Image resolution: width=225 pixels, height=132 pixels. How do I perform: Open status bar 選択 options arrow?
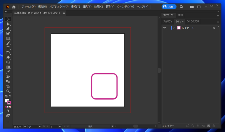coord(112,126)
